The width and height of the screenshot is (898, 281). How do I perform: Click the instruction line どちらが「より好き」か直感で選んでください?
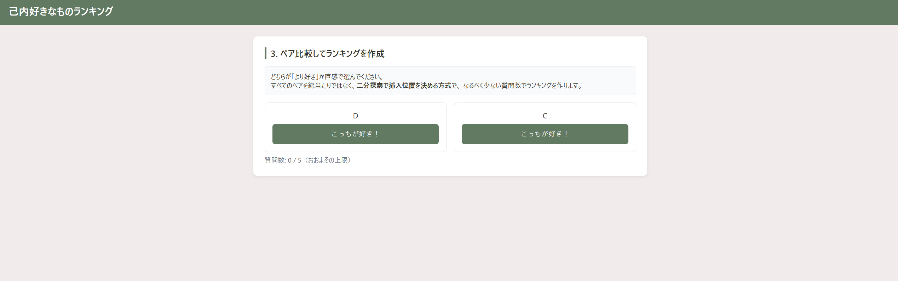pyautogui.click(x=327, y=77)
